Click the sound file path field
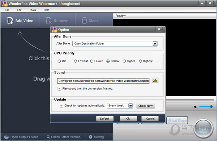This screenshot has width=217, height=141. pos(103,81)
